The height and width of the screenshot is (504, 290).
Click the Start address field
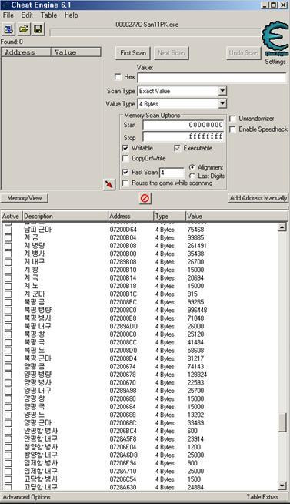(183, 125)
